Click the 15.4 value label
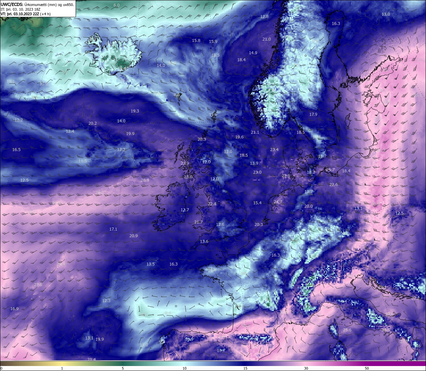The width and height of the screenshot is (426, 371). coord(257,203)
